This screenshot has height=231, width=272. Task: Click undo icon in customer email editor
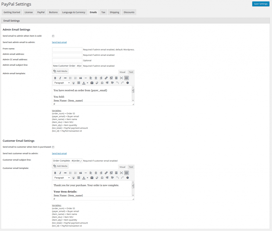tap(117, 178)
